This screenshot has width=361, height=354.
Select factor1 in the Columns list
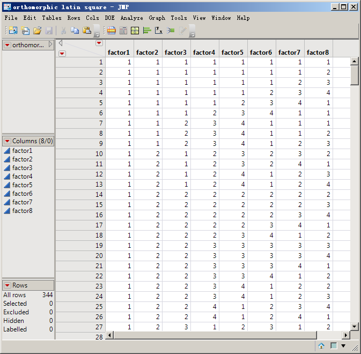tap(22, 151)
